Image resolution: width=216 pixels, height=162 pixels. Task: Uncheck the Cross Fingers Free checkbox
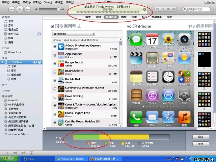coord(55,114)
